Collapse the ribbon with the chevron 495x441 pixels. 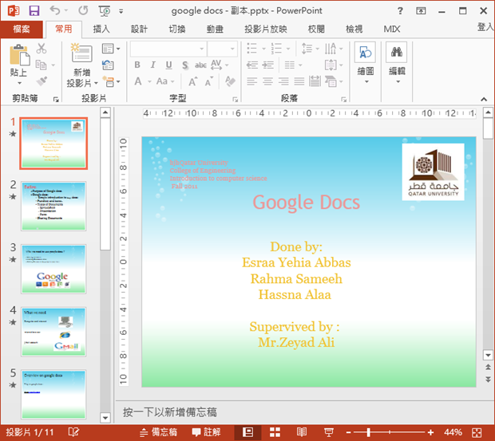pos(484,100)
